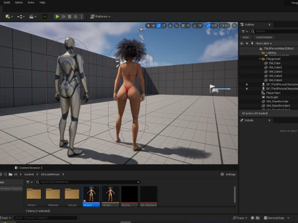This screenshot has width=298, height=223.
Task: Activate the Rotate gizmo tool in viewport
Action: (159, 25)
